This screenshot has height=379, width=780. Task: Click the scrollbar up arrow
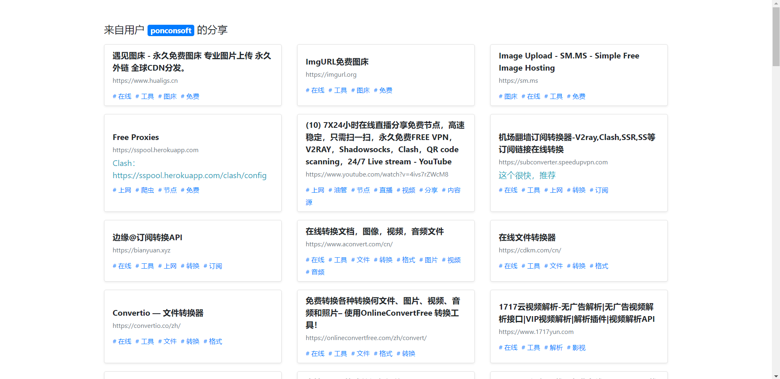point(776,3)
